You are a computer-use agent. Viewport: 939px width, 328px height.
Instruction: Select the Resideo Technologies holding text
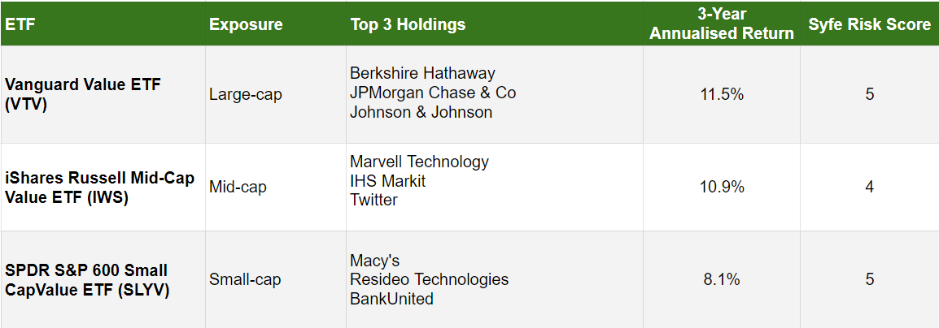(x=430, y=279)
